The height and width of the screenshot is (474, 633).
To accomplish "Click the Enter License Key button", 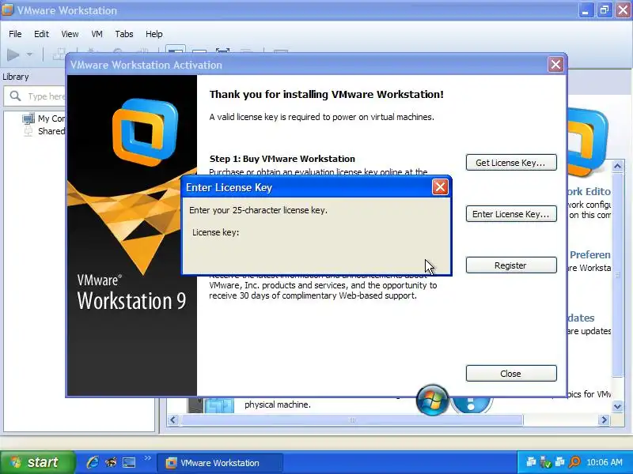I will pos(511,214).
